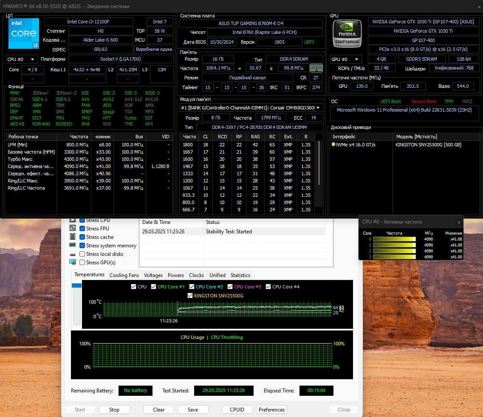Click the NVIDIA GeForce logo
The height and width of the screenshot is (417, 483).
coord(347,33)
